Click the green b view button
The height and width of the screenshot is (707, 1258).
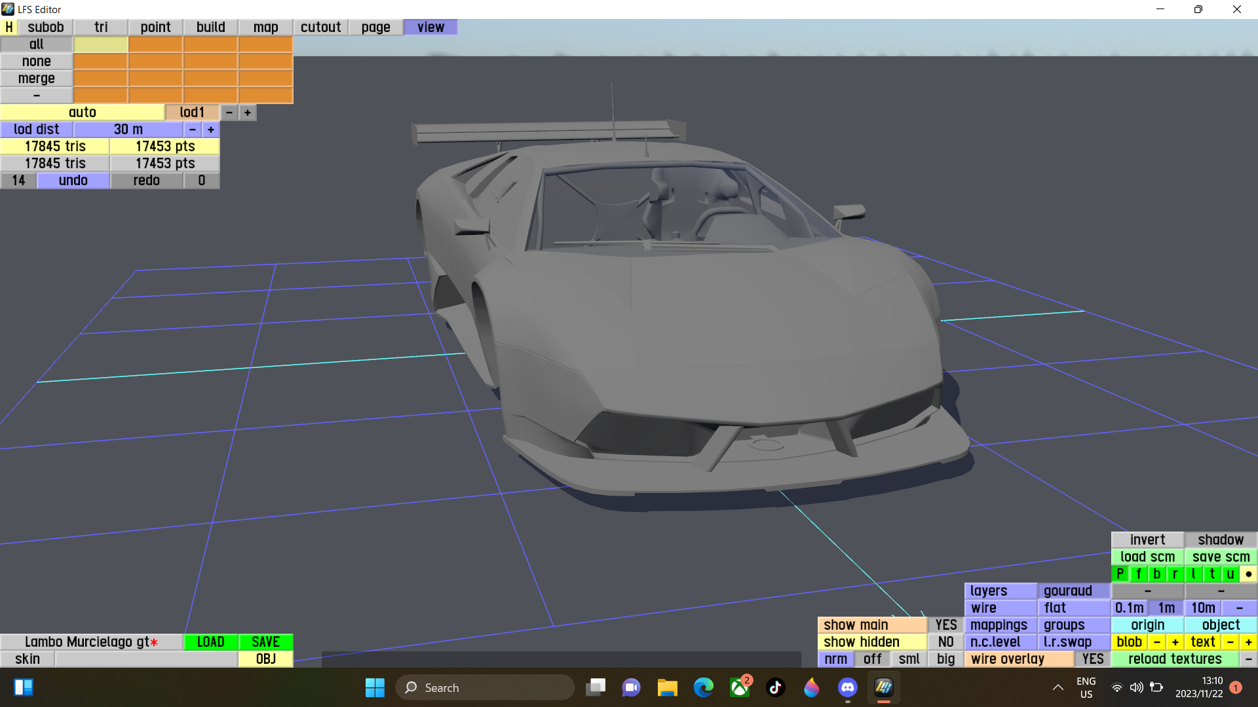[1156, 574]
